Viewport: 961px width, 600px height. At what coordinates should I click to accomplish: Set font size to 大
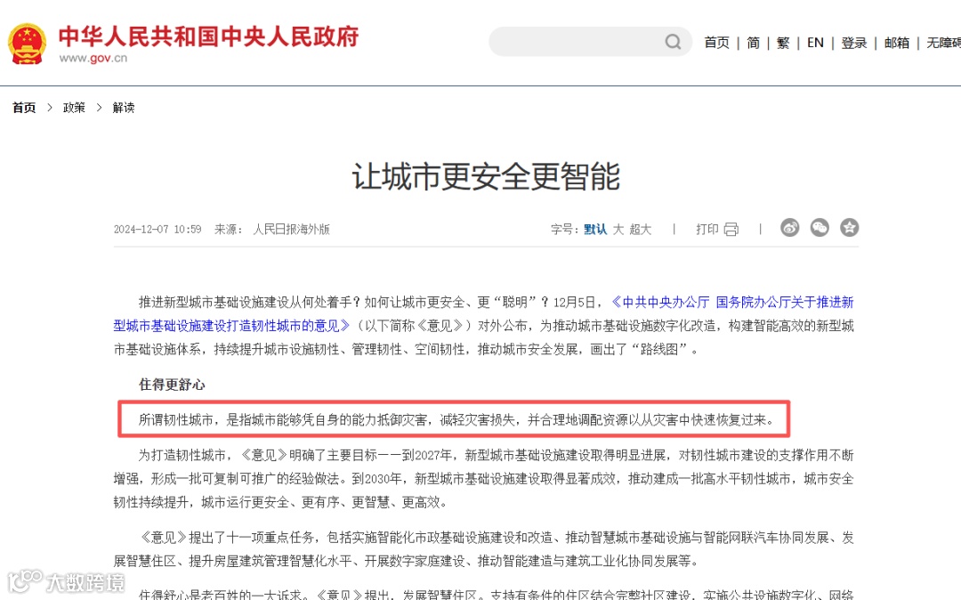(618, 229)
